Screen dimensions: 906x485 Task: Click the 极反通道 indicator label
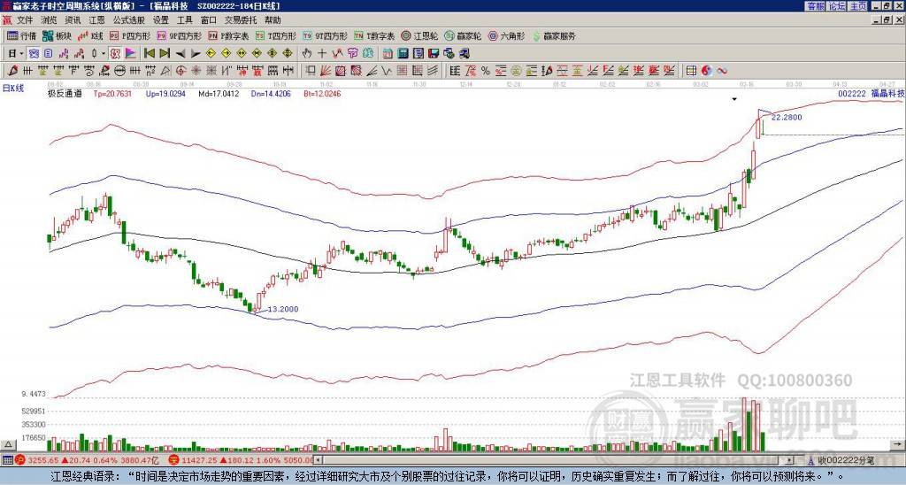65,94
